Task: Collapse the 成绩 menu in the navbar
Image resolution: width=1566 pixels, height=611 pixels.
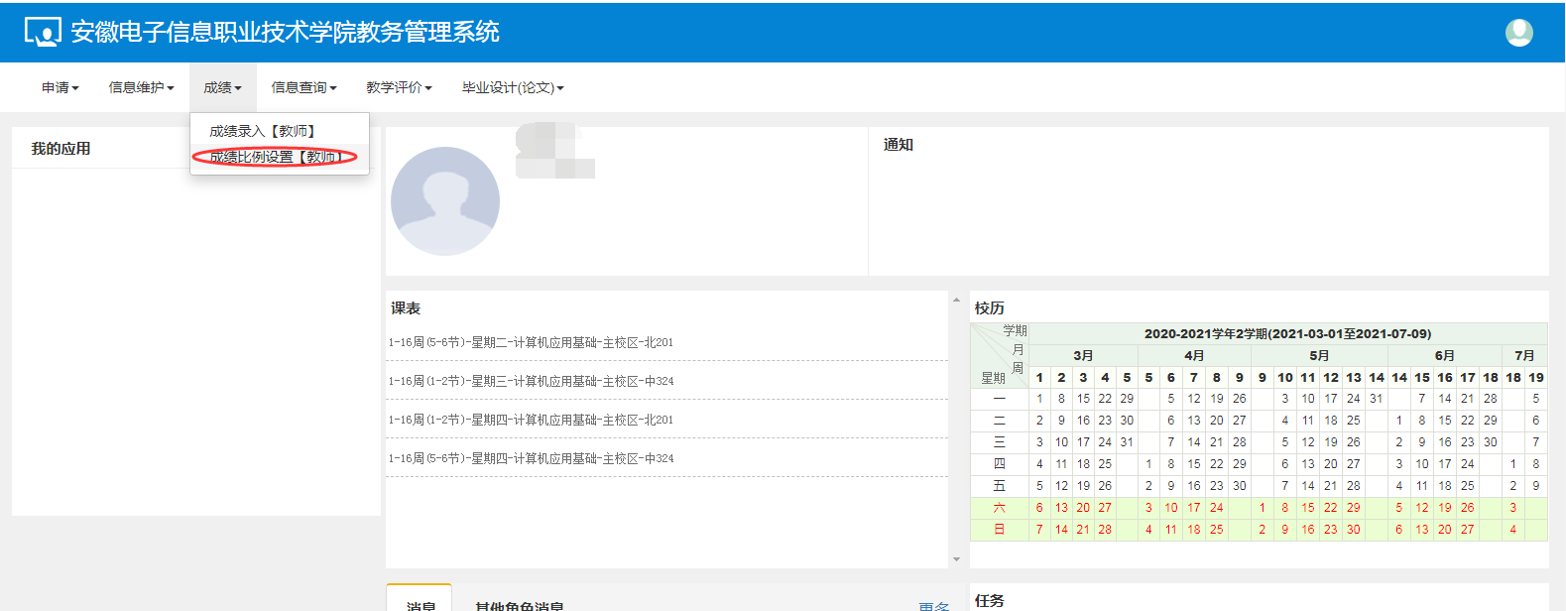Action: point(222,88)
